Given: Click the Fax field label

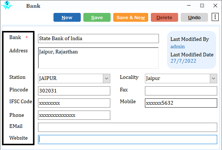Looking at the screenshot, I should (x=124, y=90).
